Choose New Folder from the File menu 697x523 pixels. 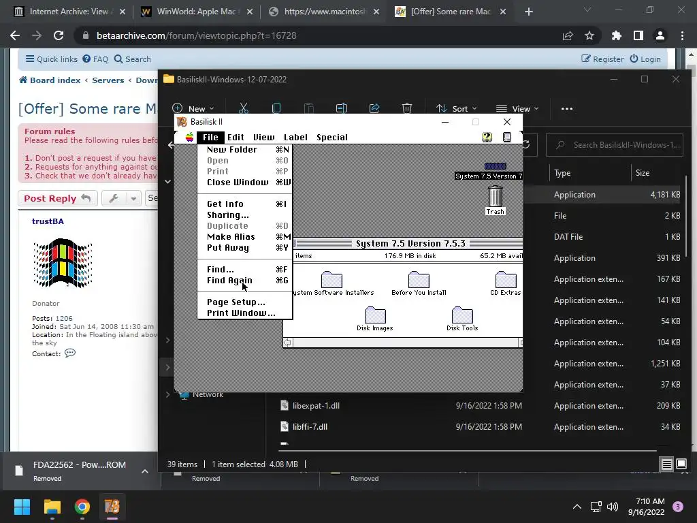pyautogui.click(x=245, y=150)
